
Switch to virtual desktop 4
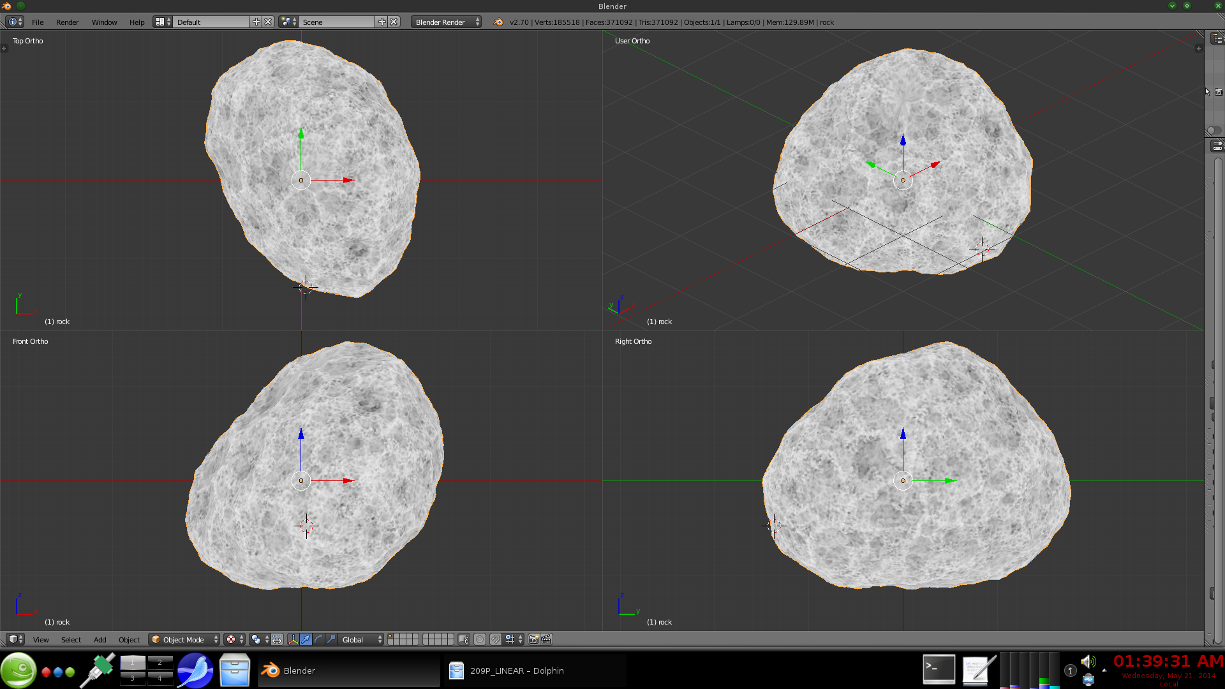160,678
